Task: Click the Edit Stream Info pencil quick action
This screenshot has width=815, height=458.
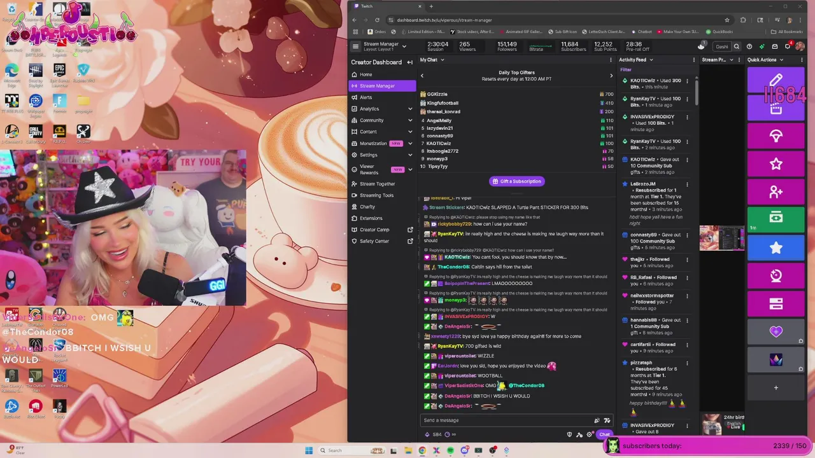Action: coord(776,80)
